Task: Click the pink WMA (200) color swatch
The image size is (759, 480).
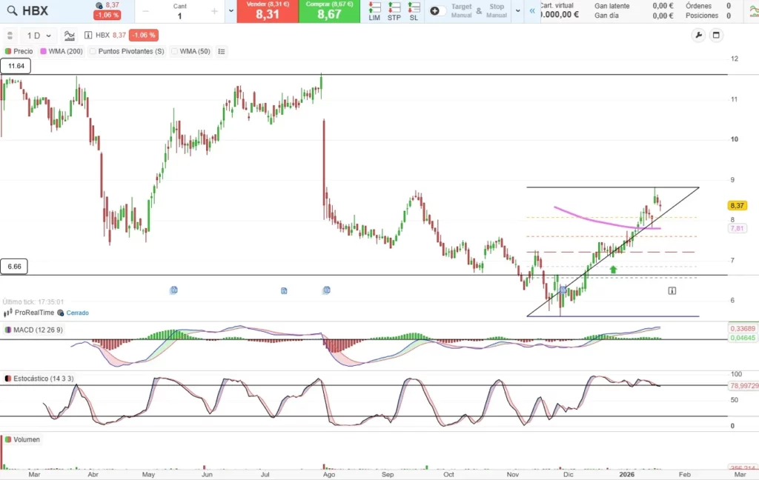Action: click(43, 51)
